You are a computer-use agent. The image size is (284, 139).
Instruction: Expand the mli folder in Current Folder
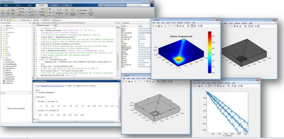[x=1, y=49]
